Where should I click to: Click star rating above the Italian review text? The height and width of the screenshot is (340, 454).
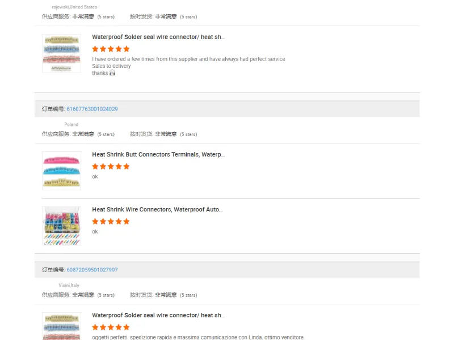click(111, 328)
